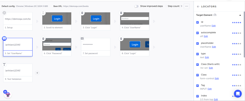This screenshot has width=245, height=101.
Task: Uncheck the Id locator checkbox
Action: click(198, 22)
